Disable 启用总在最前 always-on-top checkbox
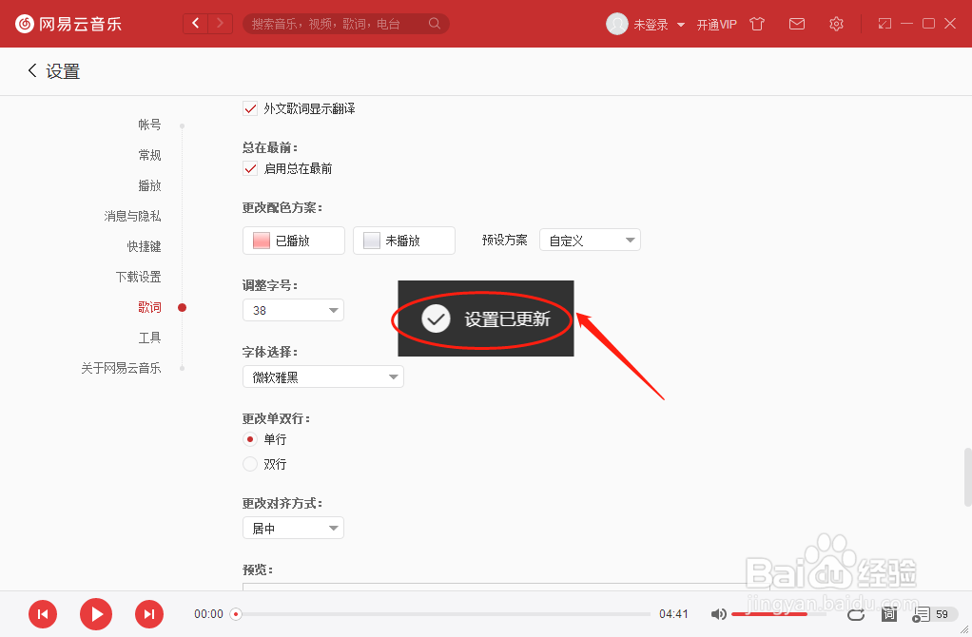Viewport: 972px width, 637px height. click(x=250, y=168)
